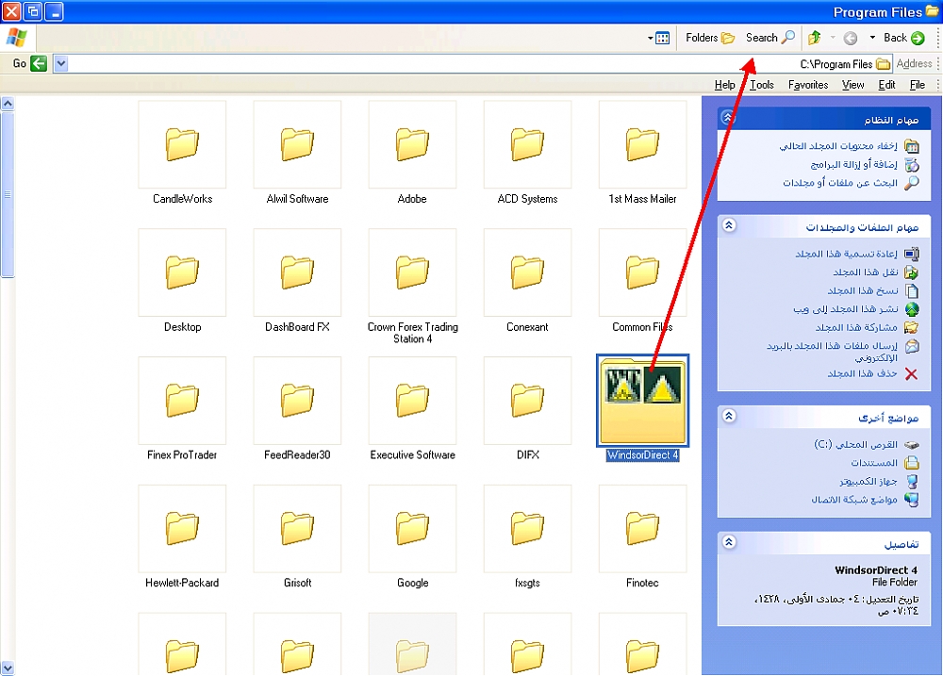
Task: Open the Tools menu
Action: 762,85
